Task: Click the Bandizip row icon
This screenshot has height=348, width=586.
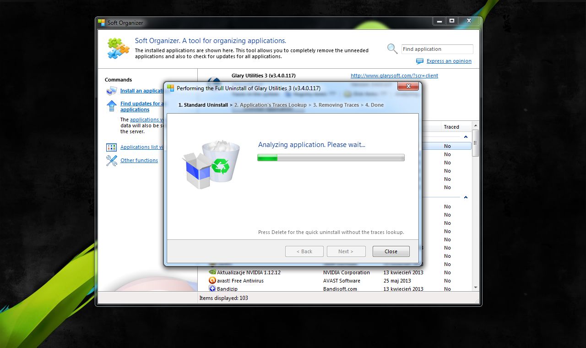Action: pos(212,289)
